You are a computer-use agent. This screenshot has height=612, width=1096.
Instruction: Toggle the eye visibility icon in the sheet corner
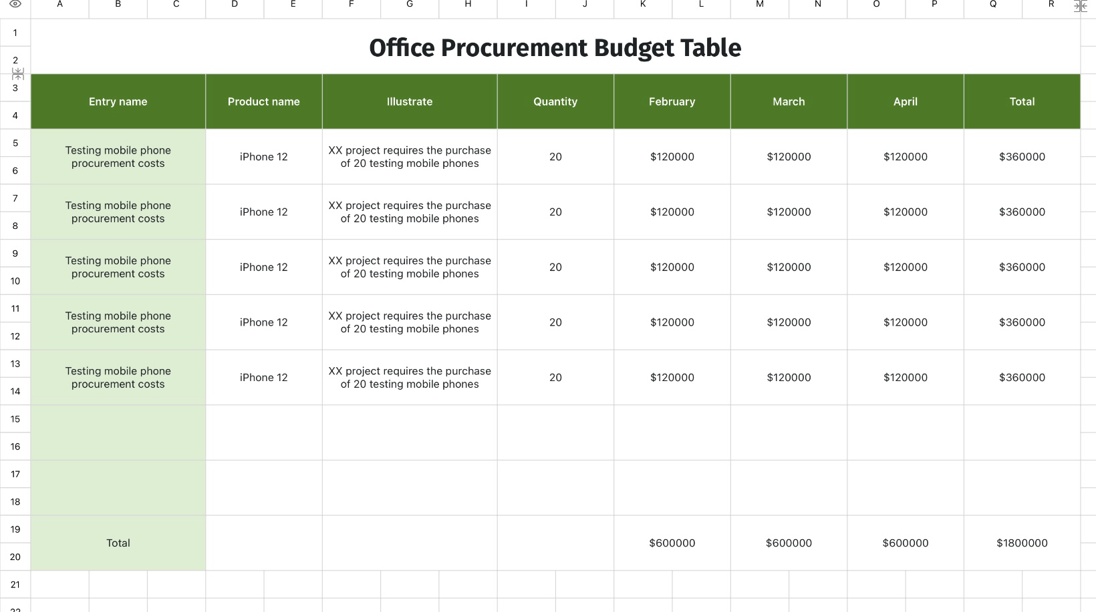click(15, 4)
